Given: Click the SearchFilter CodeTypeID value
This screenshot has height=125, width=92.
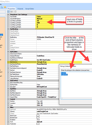Looking at the screenshot, I should pos(47,97).
